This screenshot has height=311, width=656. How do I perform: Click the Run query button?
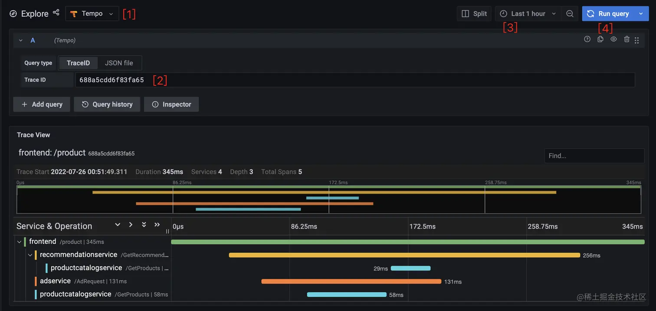(x=608, y=14)
